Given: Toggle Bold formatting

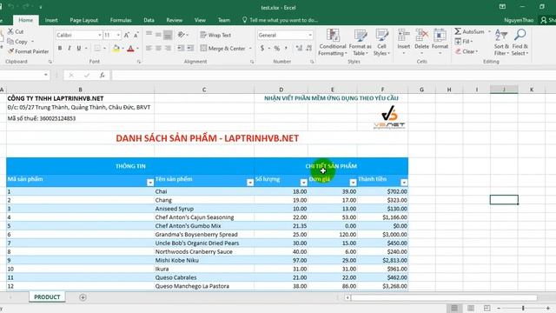Looking at the screenshot, I should [x=60, y=48].
